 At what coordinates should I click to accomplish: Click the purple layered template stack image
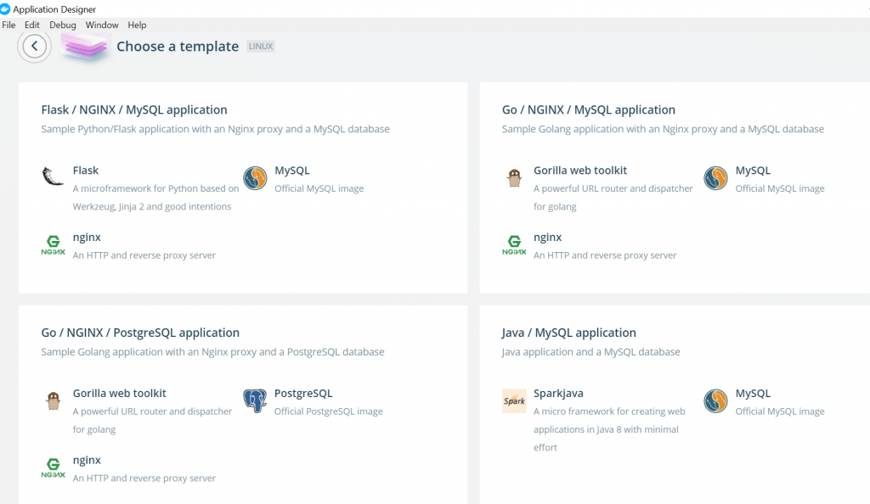(x=84, y=48)
